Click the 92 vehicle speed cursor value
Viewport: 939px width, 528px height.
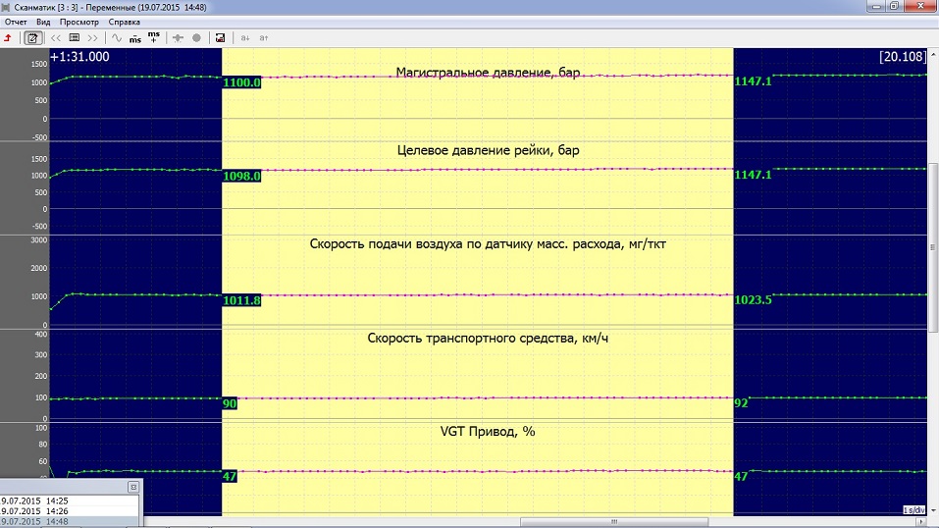click(742, 402)
